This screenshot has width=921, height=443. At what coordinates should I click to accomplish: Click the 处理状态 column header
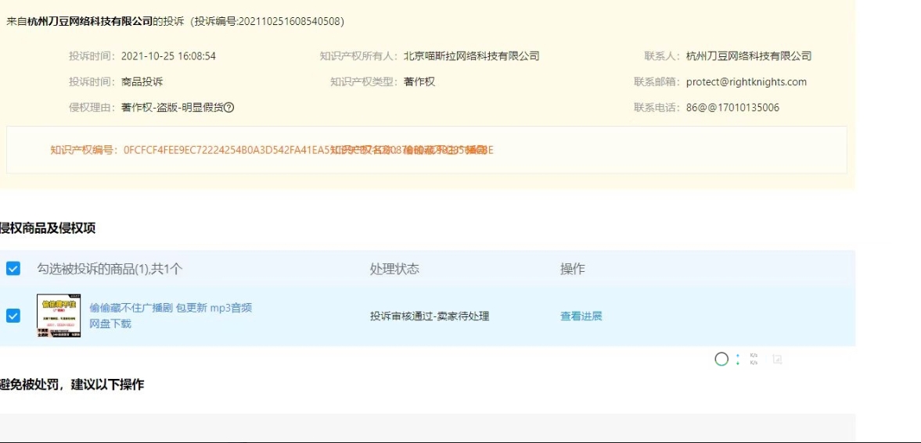pos(394,269)
